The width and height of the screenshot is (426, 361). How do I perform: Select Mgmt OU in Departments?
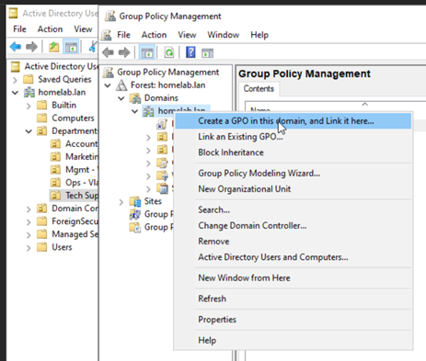coord(82,170)
